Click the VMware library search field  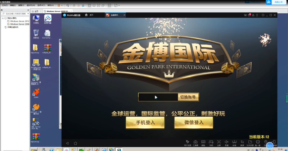pos(14,14)
